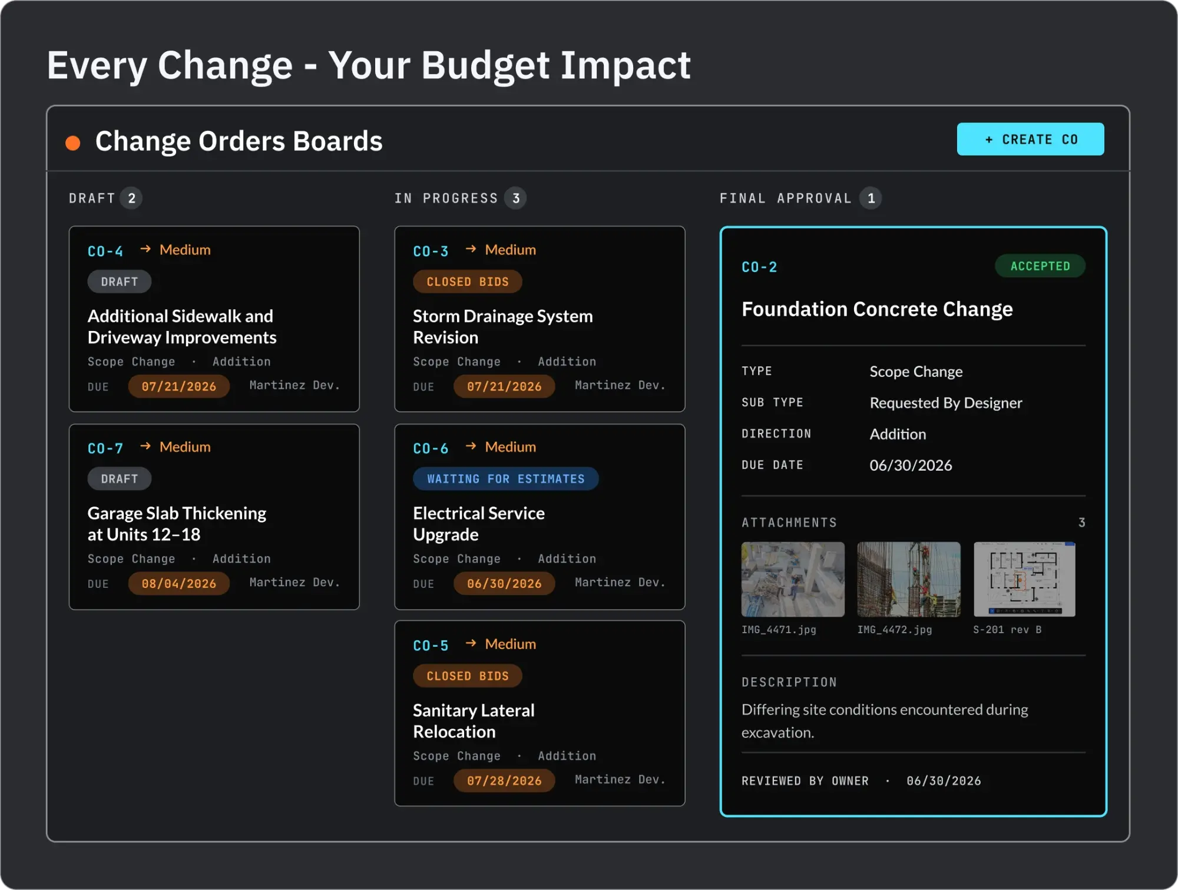The width and height of the screenshot is (1178, 890).
Task: Click the 07/21/2026 due chip on CO-3
Action: click(x=504, y=386)
